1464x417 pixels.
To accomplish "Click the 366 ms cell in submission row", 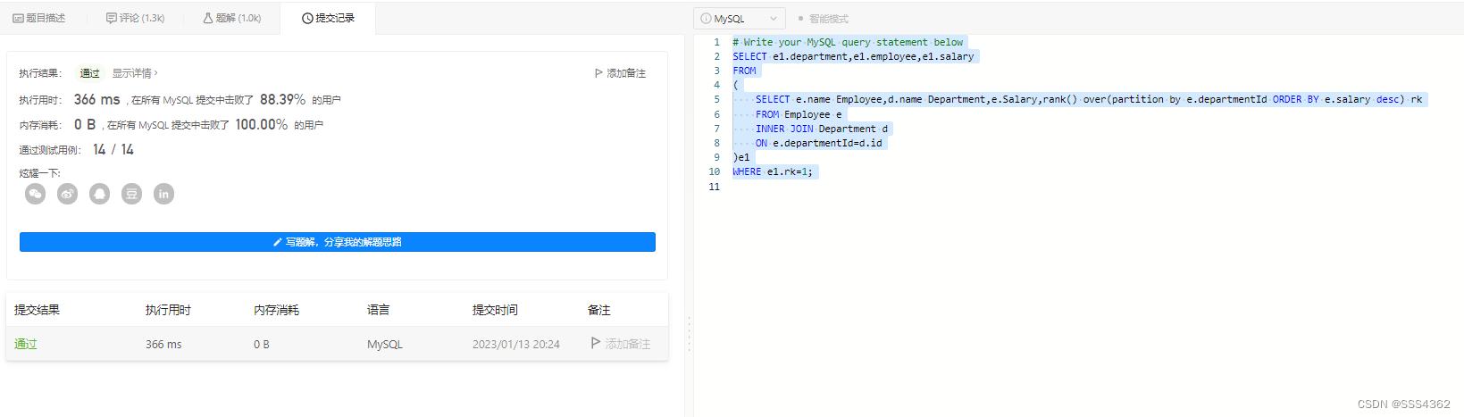I will [x=163, y=344].
